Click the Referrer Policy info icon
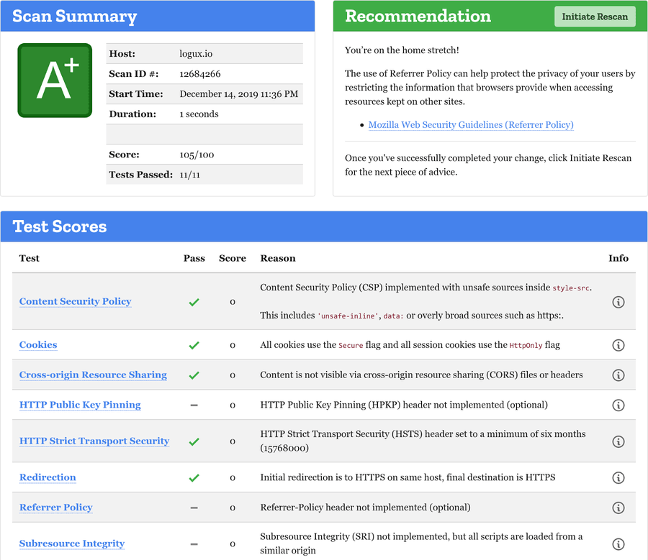This screenshot has height=560, width=648. click(618, 508)
